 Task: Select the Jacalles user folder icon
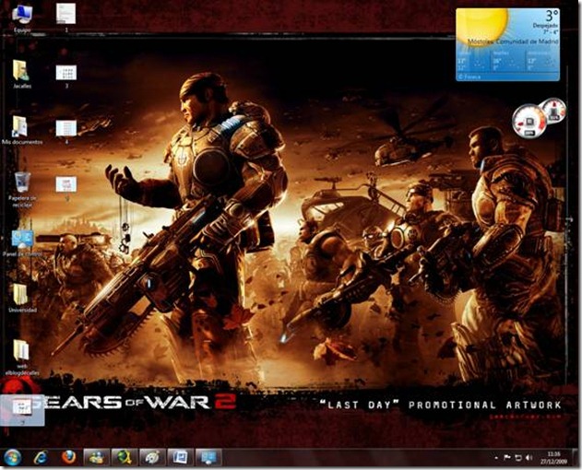click(x=22, y=75)
